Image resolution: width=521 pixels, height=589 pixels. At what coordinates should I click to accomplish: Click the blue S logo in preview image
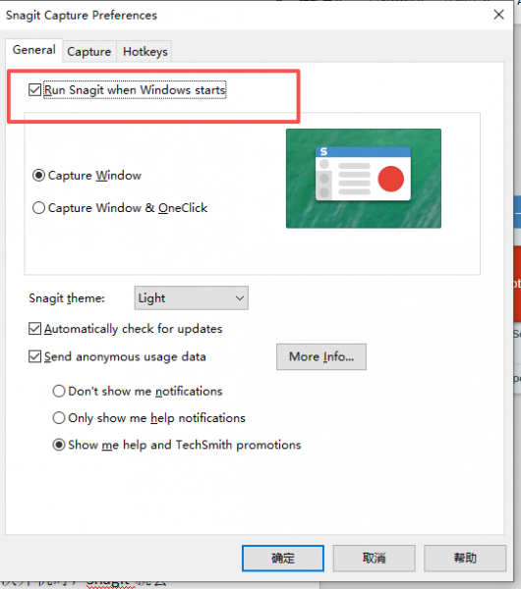coord(323,152)
